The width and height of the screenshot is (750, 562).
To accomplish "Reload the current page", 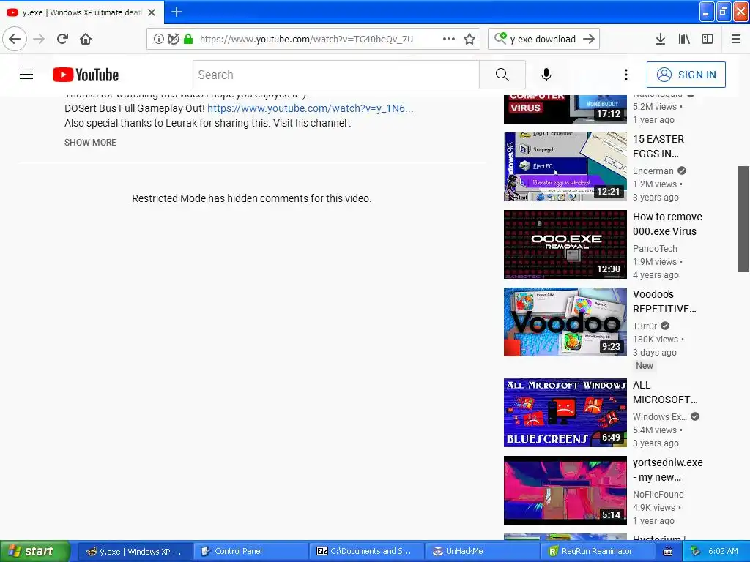I will pyautogui.click(x=62, y=39).
